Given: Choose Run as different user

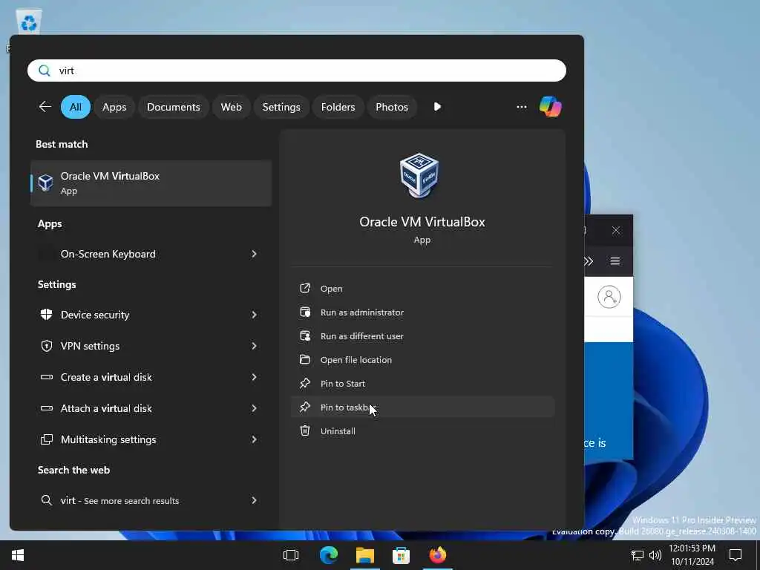Looking at the screenshot, I should tap(422, 336).
